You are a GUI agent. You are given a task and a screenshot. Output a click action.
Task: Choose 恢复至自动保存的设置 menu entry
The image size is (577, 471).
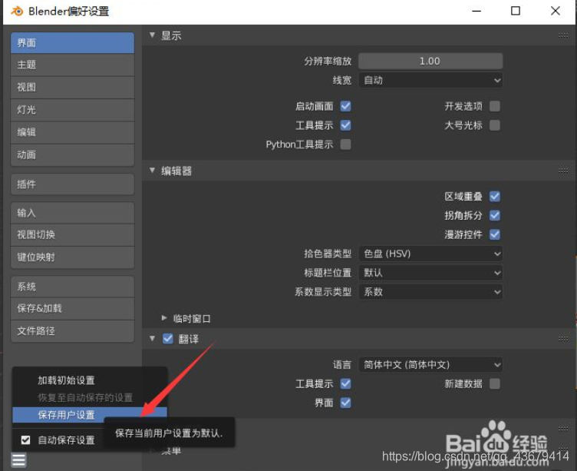[x=90, y=398]
